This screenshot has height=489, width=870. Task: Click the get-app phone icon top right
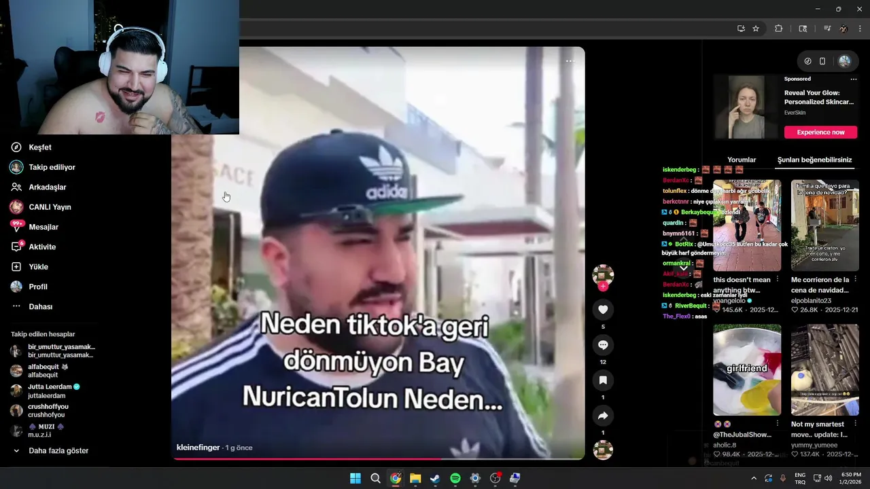pos(822,61)
